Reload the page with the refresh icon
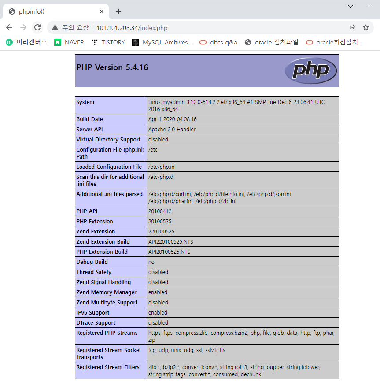 pyautogui.click(x=37, y=27)
